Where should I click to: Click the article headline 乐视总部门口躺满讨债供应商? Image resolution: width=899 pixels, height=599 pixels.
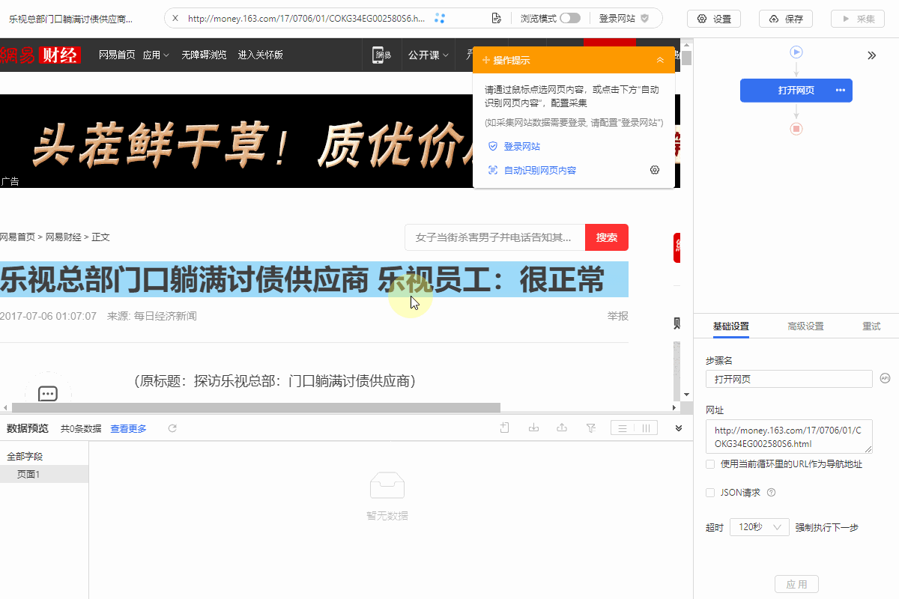pos(314,279)
